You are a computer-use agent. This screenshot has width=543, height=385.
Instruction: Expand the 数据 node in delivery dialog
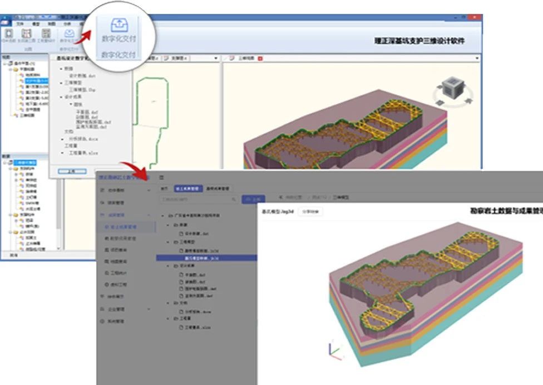point(60,69)
